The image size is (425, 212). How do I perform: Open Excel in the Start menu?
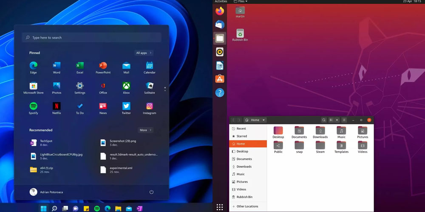click(80, 67)
